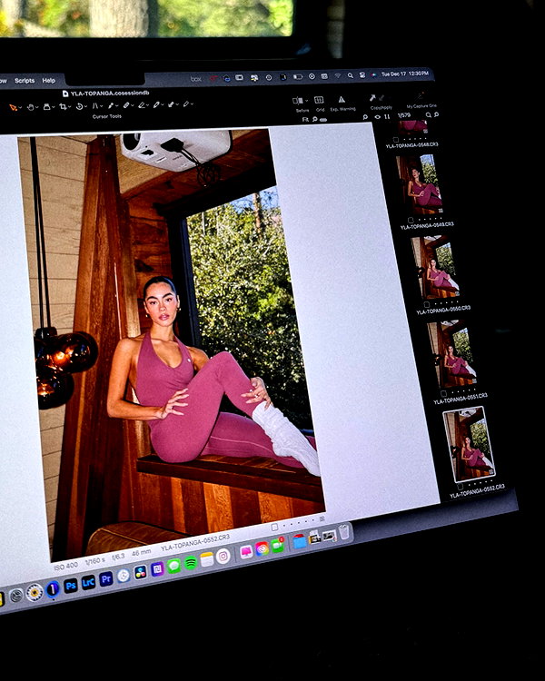Image resolution: width=545 pixels, height=681 pixels.
Task: Open Spotify from the Dock
Action: tap(191, 563)
